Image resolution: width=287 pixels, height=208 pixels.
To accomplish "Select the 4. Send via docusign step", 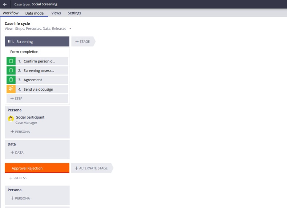I will [37, 89].
